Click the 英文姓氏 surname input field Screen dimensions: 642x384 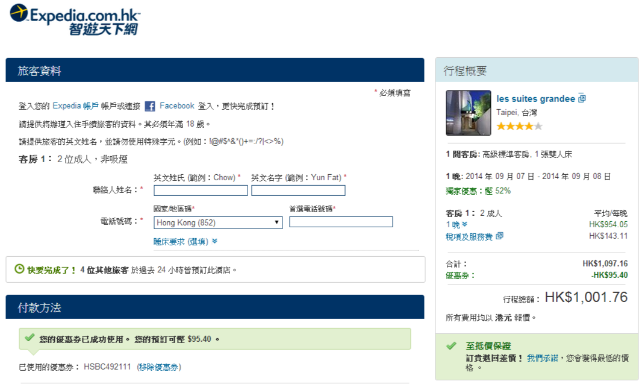click(x=201, y=190)
